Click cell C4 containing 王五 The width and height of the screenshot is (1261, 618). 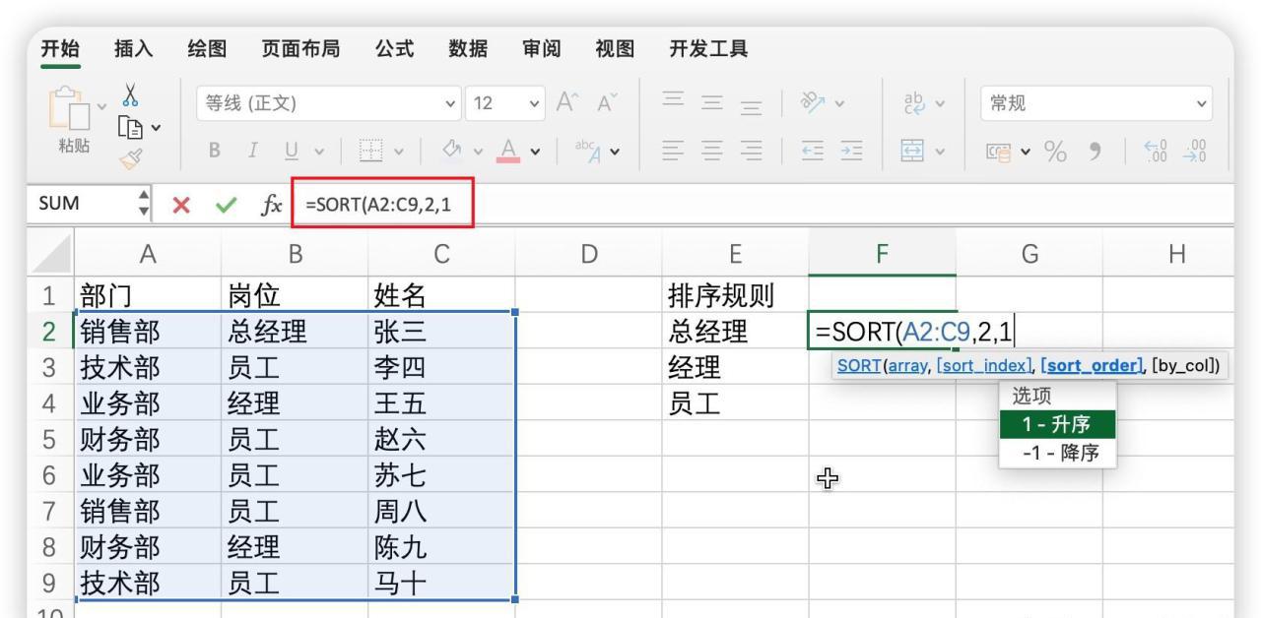(x=441, y=402)
